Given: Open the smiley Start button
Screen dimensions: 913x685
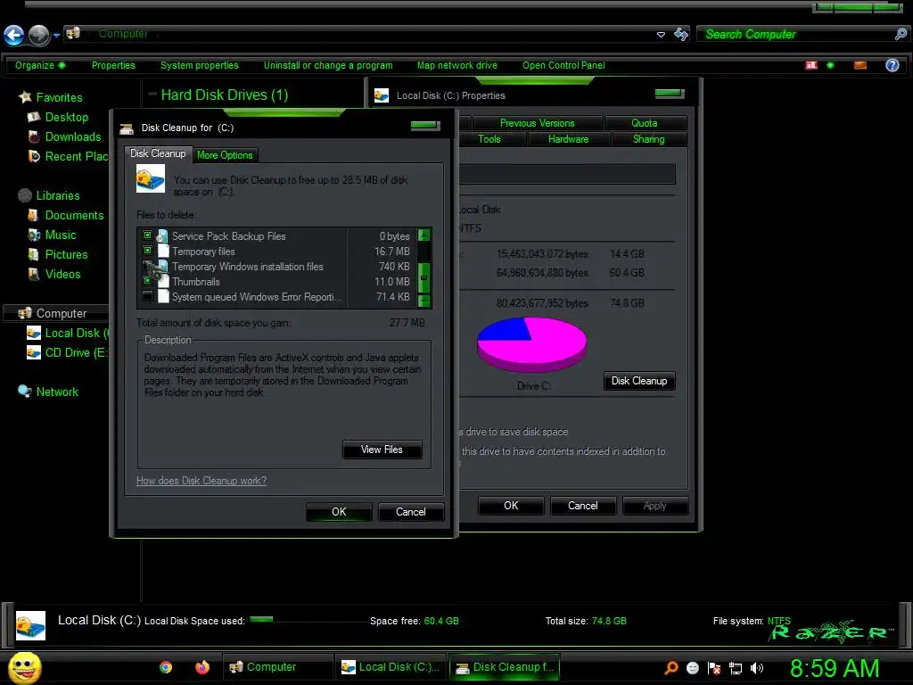Looking at the screenshot, I should [24, 668].
